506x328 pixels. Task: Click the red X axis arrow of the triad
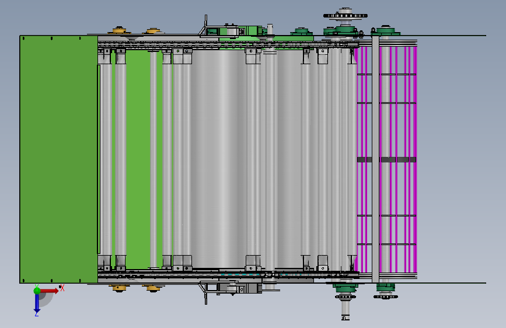pyautogui.click(x=50, y=291)
